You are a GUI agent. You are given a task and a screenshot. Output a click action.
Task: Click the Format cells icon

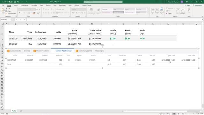coord(162,9)
